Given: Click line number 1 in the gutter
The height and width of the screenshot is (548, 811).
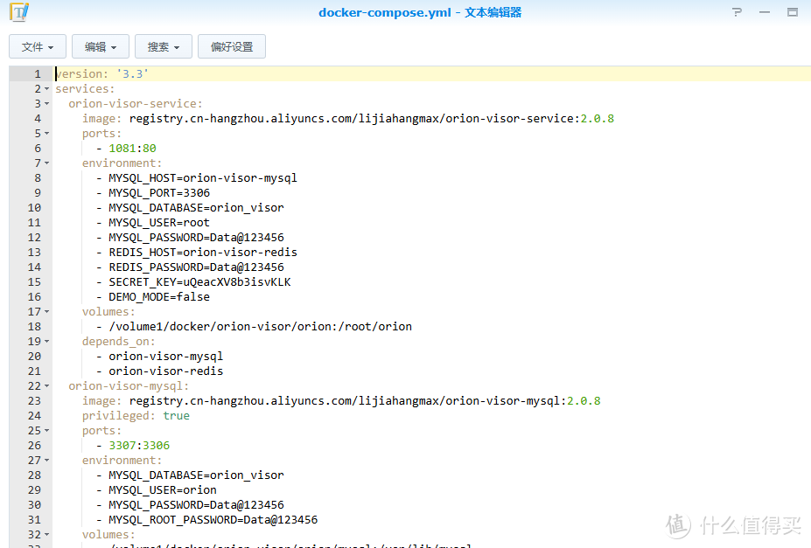Looking at the screenshot, I should (37, 74).
